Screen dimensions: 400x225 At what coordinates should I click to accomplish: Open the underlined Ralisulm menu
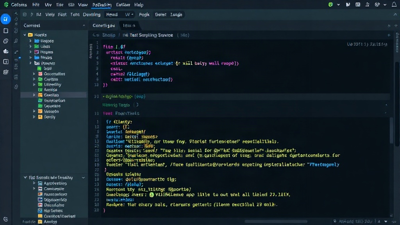pos(102,5)
